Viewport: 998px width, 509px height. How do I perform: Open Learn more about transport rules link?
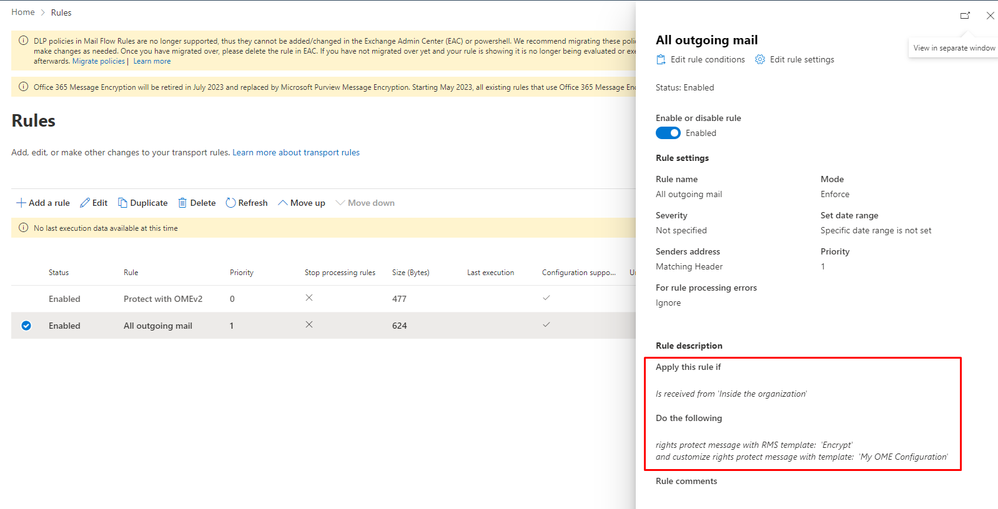296,152
